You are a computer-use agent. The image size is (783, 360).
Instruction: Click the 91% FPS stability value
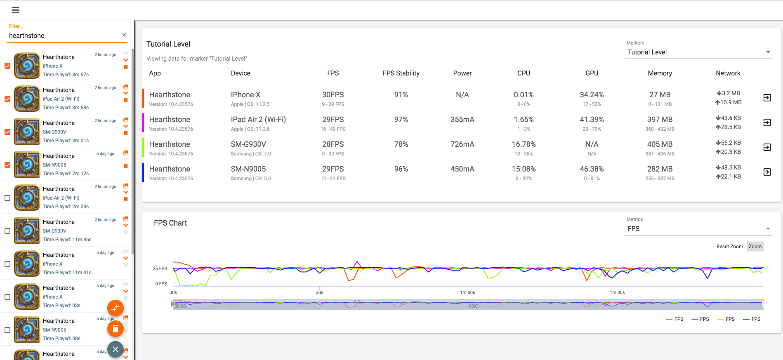401,95
